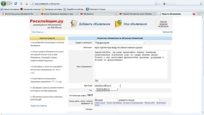The image size is (204, 115).
Task: Click the Расклейщик.ру breadcrumb link
Action: click(38, 32)
